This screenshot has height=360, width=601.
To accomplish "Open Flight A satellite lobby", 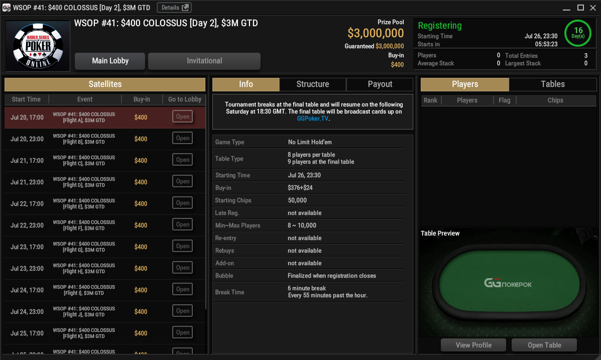I will [182, 116].
